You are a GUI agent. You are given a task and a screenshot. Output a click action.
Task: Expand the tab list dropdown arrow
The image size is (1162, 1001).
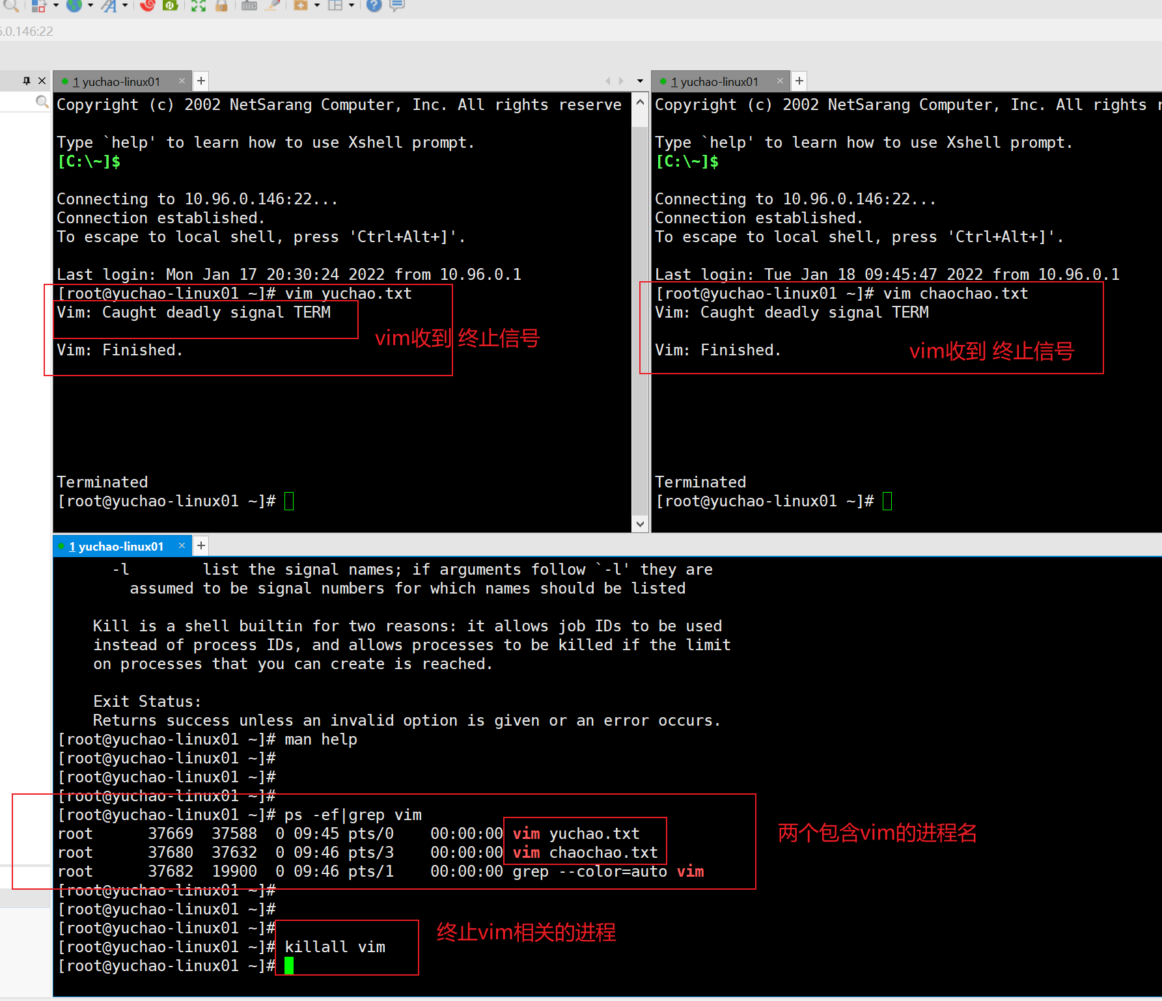click(x=640, y=81)
